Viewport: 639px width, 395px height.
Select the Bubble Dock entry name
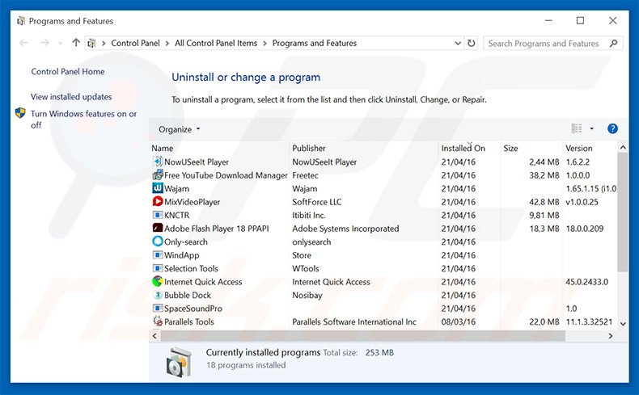(x=188, y=295)
